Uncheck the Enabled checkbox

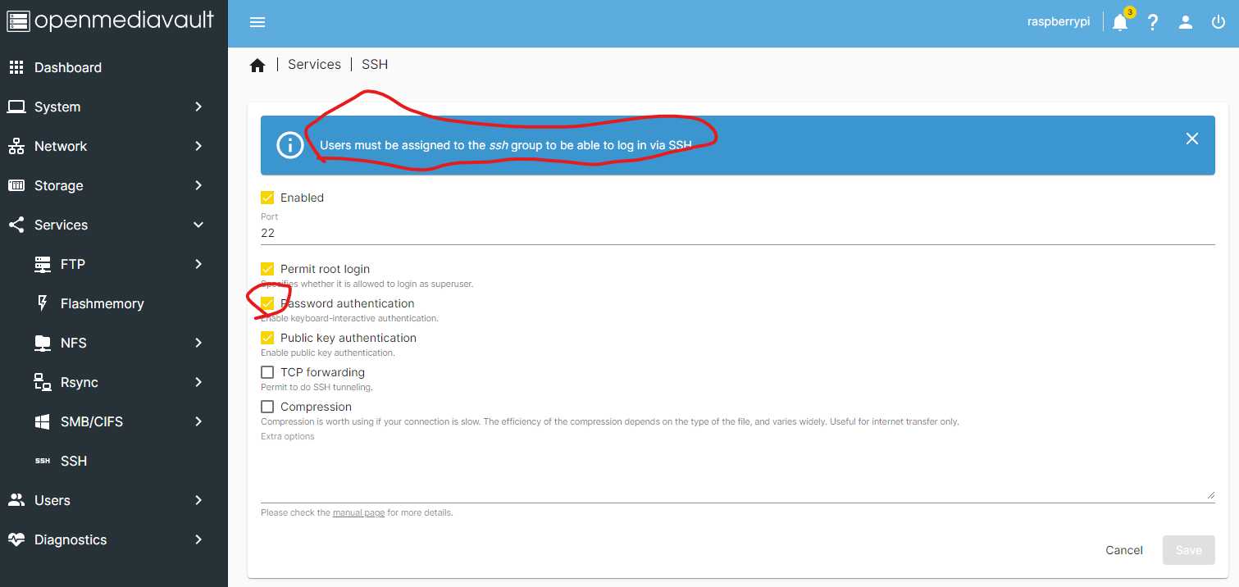[267, 198]
